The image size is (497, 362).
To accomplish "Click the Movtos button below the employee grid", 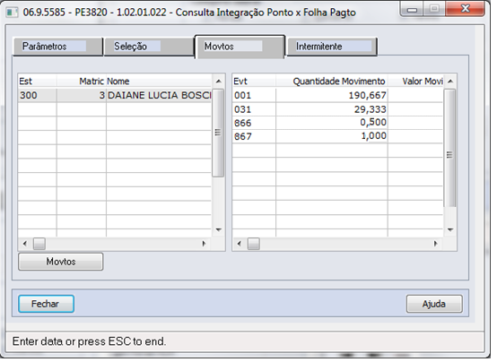I will [x=60, y=262].
